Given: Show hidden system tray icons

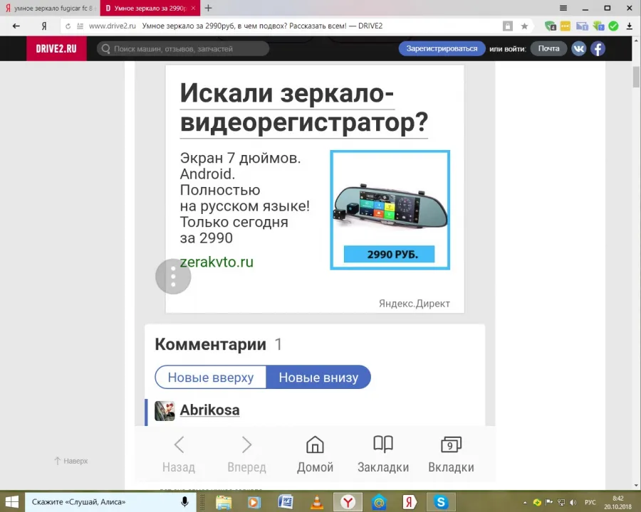Looking at the screenshot, I should click(525, 502).
